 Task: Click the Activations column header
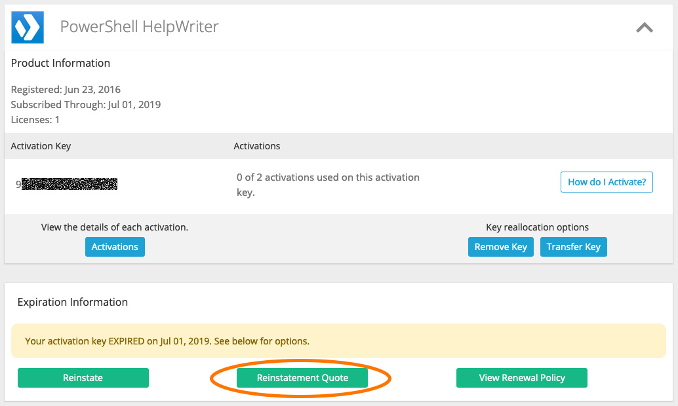257,146
